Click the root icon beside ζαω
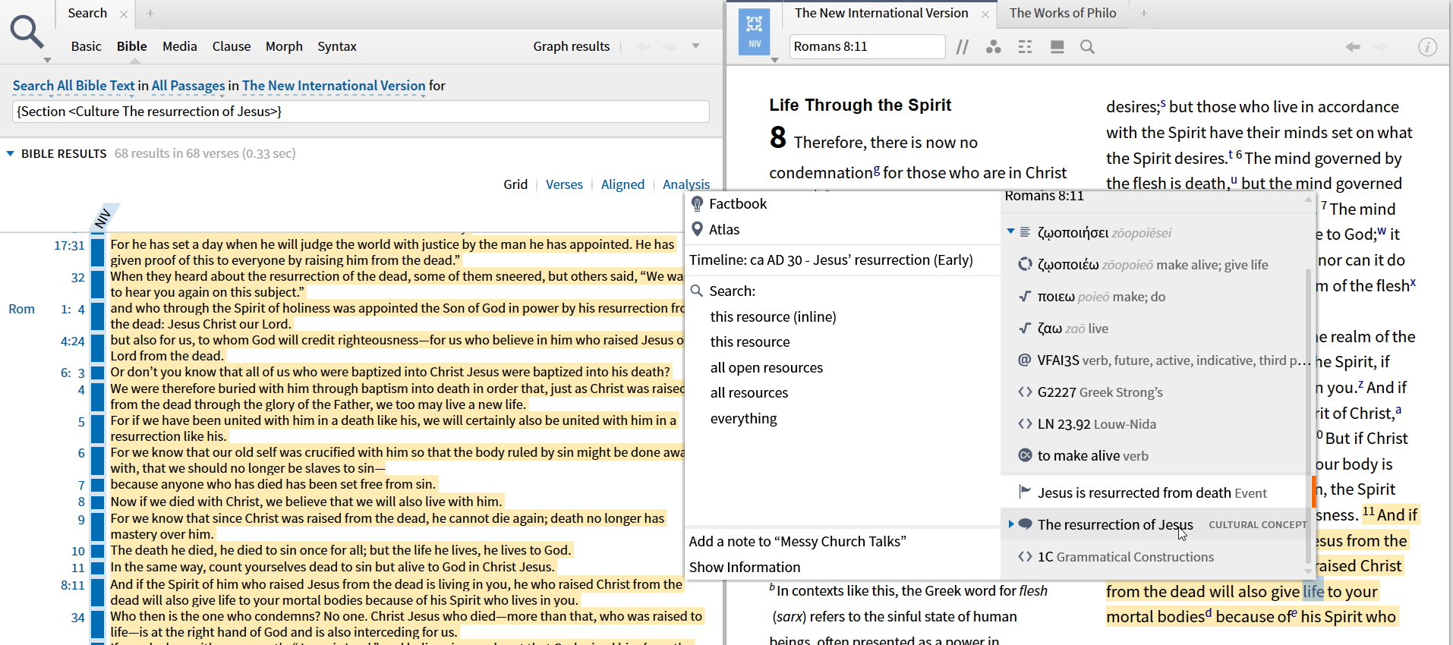This screenshot has width=1453, height=645. click(x=1025, y=328)
